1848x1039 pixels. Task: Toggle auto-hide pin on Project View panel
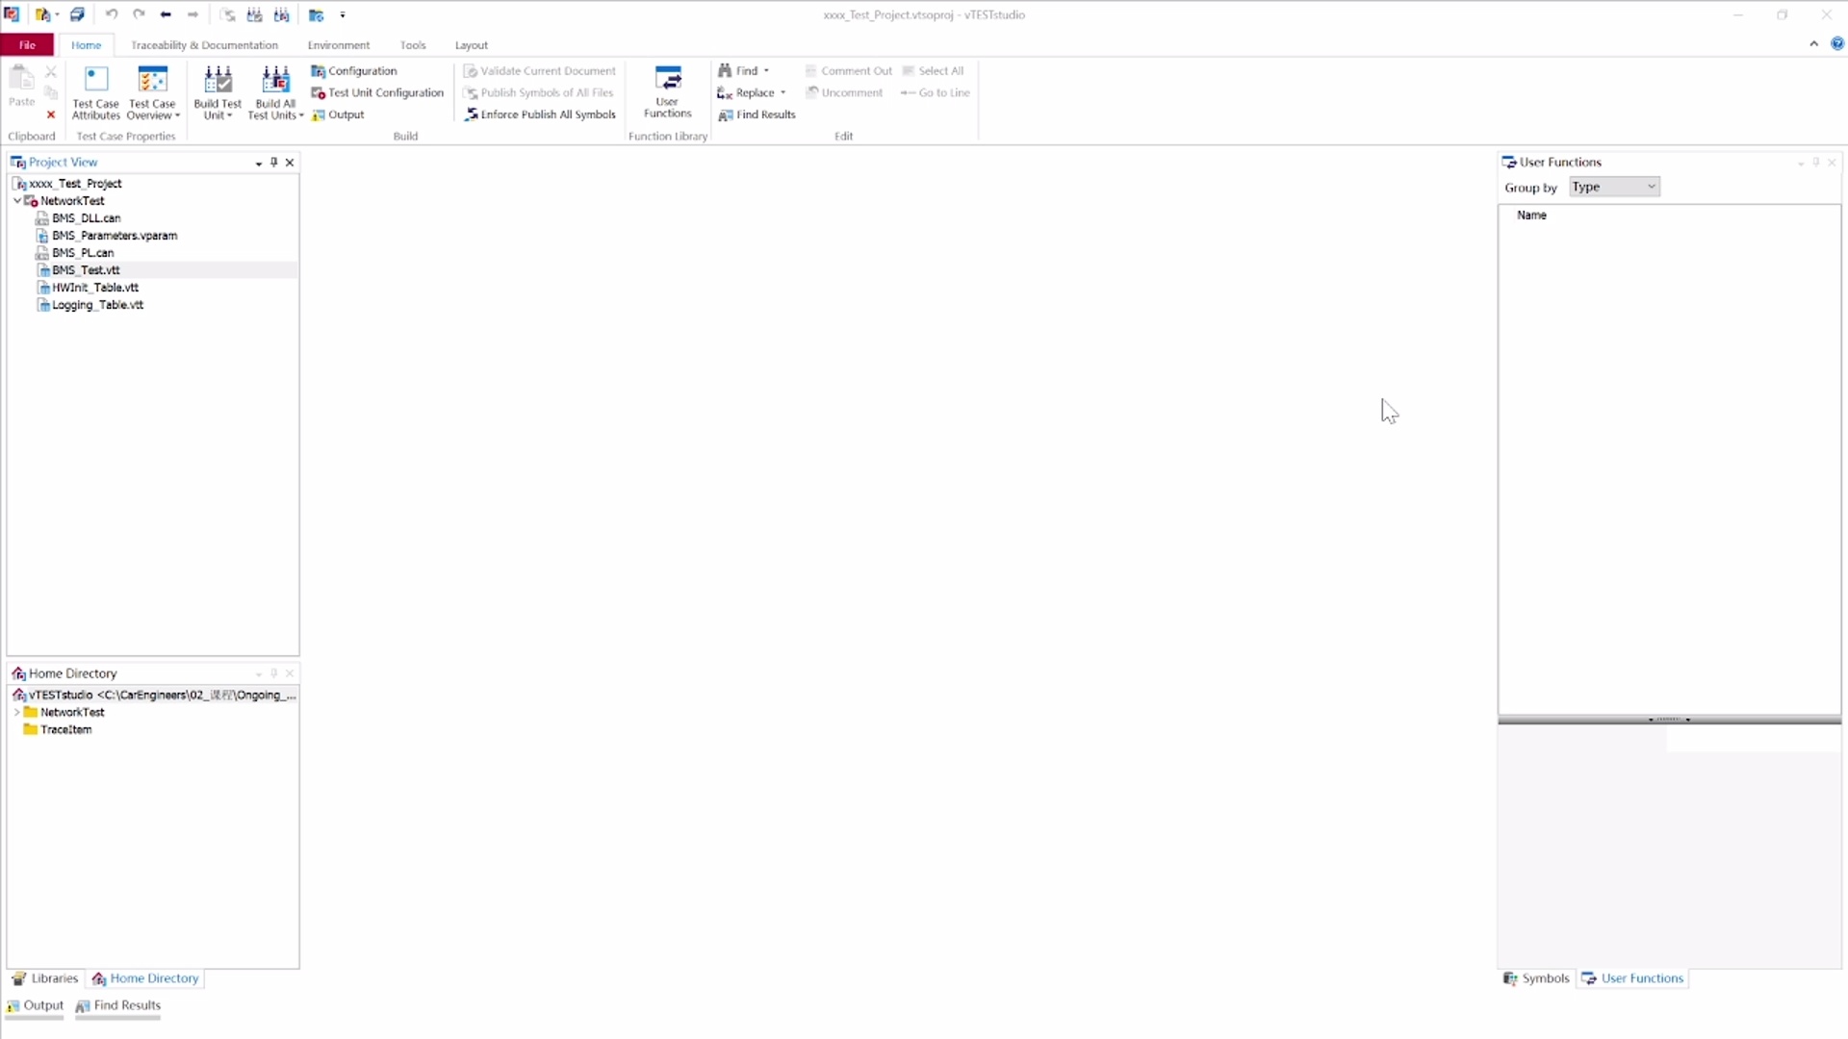click(x=273, y=162)
